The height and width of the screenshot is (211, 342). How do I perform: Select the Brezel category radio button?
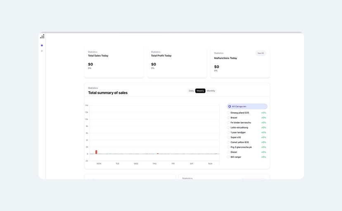[228, 118]
